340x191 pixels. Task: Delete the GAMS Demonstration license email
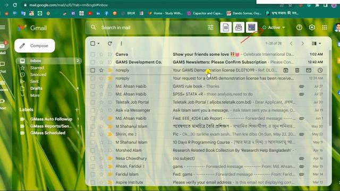click(x=297, y=70)
